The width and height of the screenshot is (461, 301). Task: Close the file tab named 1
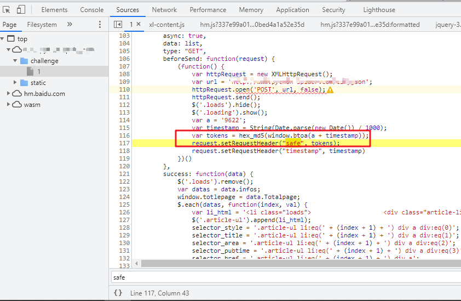point(139,24)
